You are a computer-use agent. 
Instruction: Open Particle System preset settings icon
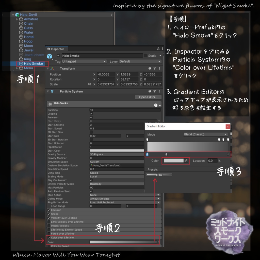[155, 91]
